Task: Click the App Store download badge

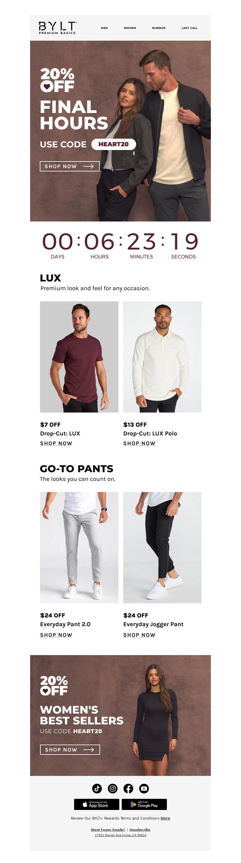Action: coord(97,804)
